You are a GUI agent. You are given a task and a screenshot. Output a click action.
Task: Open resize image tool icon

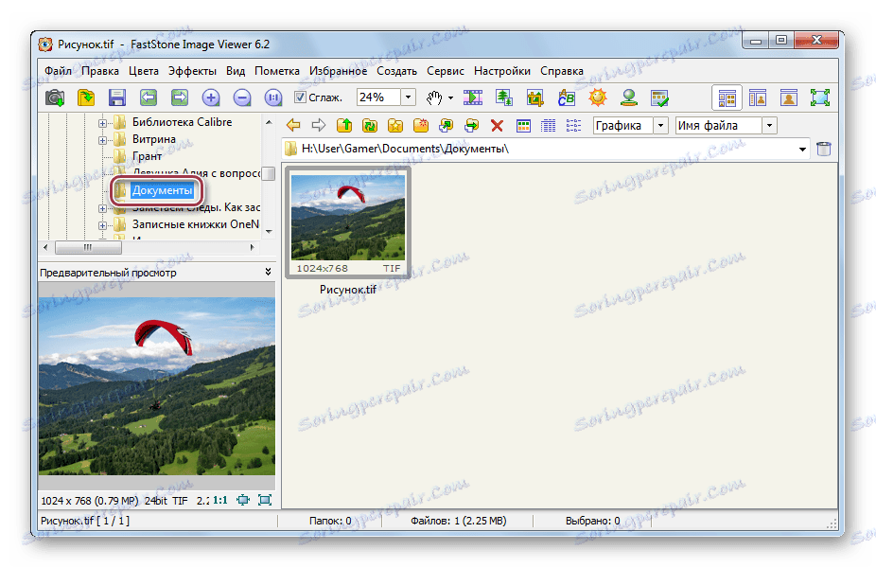point(504,98)
